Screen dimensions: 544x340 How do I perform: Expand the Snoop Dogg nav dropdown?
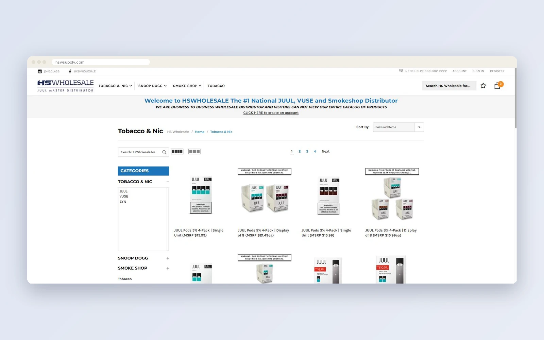(152, 86)
